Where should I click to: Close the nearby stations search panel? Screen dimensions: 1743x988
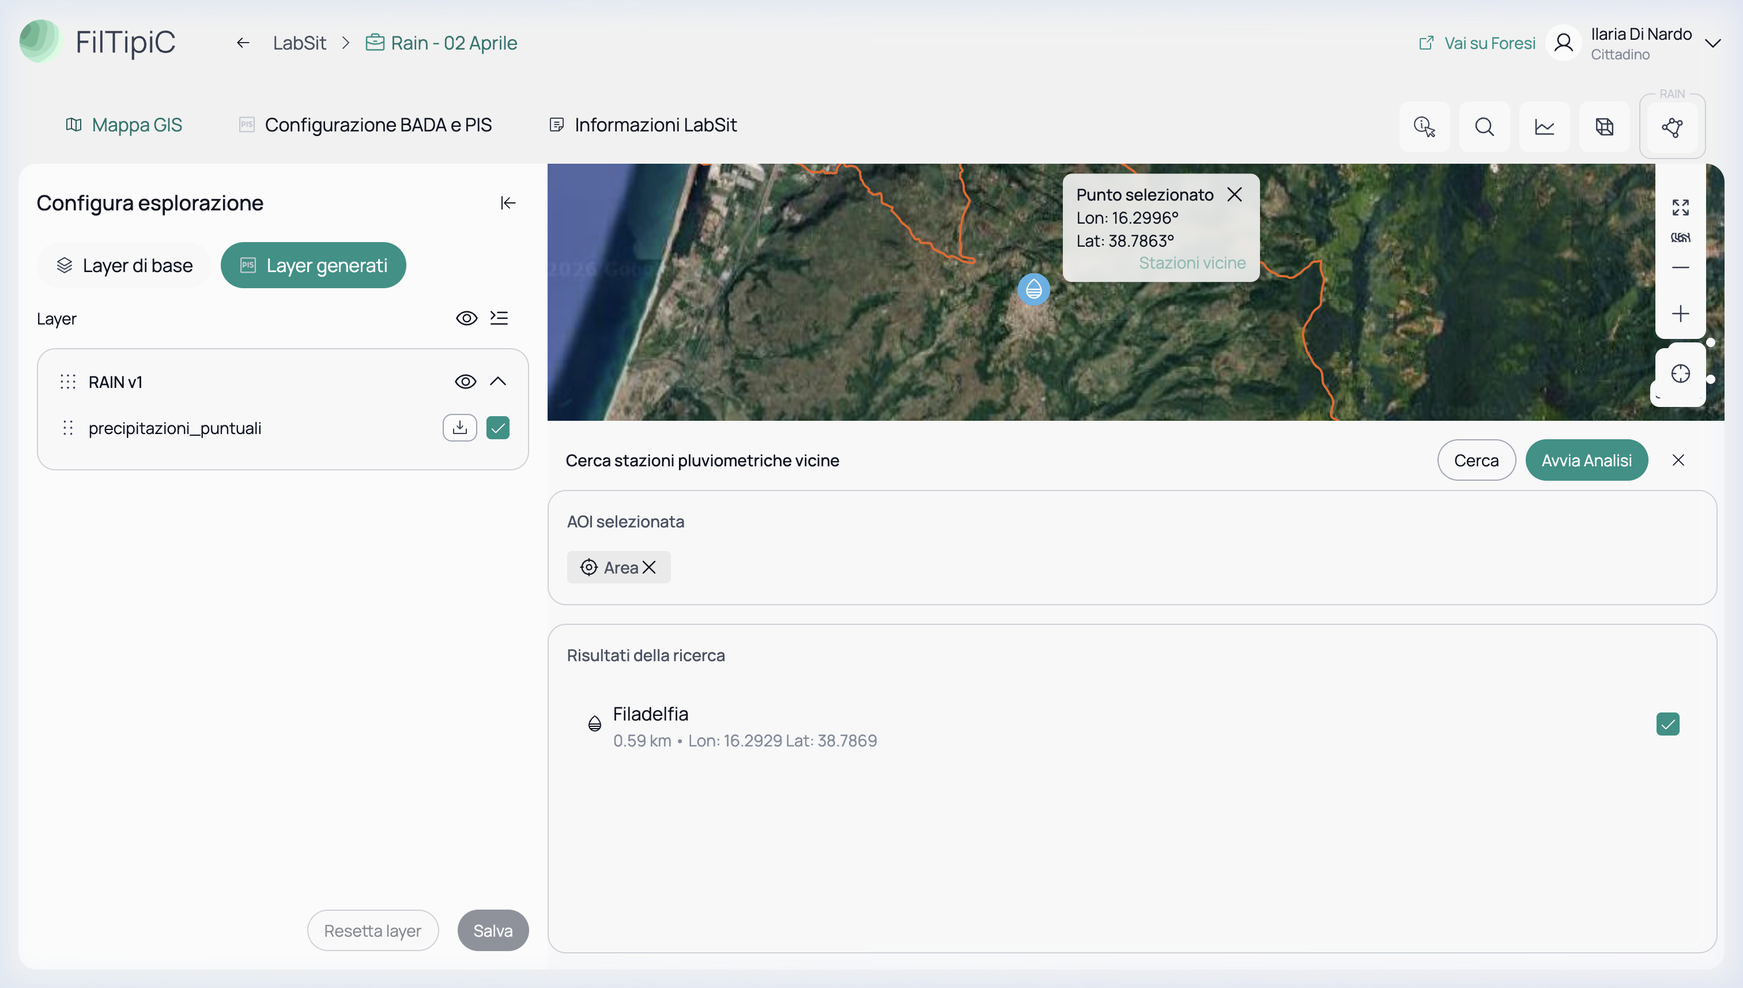pos(1678,460)
